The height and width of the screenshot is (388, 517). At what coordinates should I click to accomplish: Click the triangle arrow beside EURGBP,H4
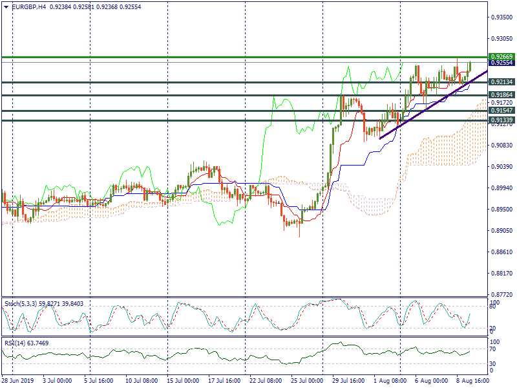(x=6, y=6)
